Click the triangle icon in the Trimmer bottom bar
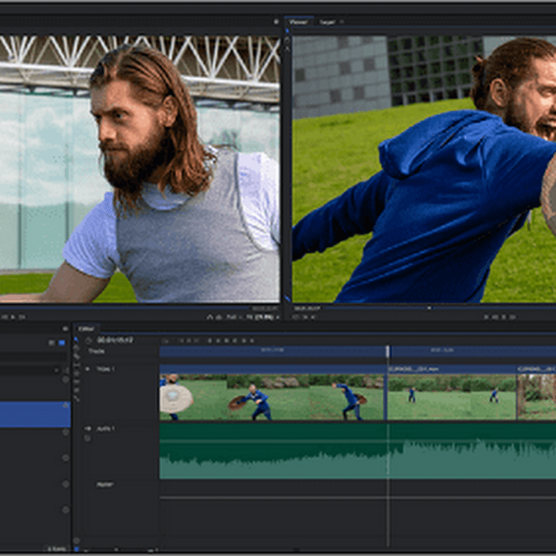This screenshot has height=556, width=556. (x=210, y=317)
